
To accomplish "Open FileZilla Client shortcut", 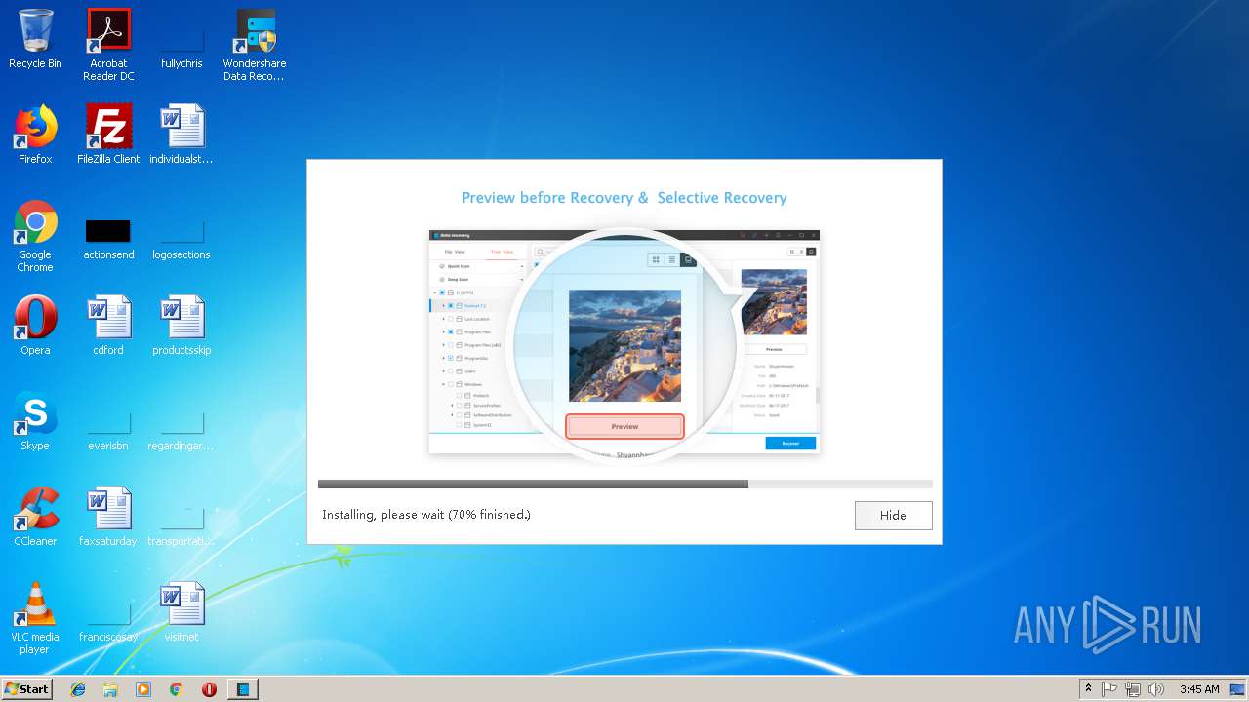I will click(x=108, y=135).
